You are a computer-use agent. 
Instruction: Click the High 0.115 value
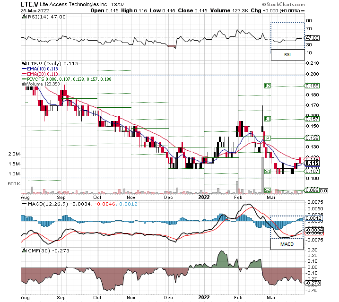coord(134,10)
